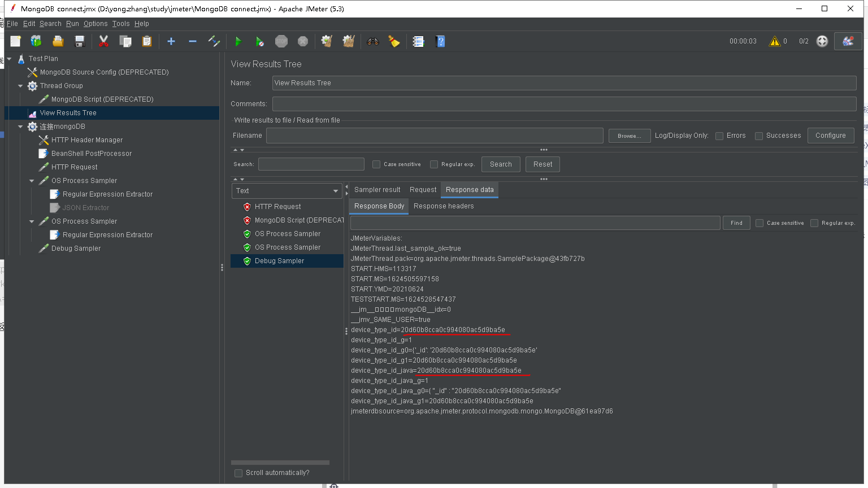Click the Reset Search brush icon
This screenshot has width=868, height=488.
click(394, 41)
